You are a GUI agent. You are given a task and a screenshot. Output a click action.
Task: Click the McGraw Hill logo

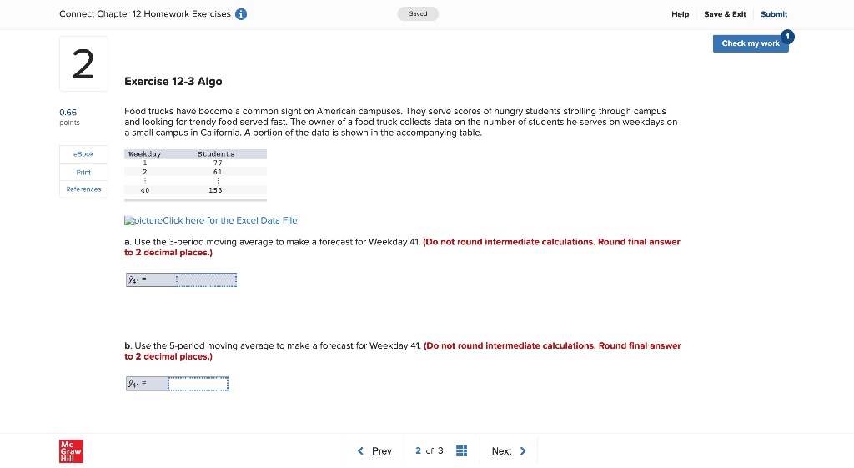point(71,451)
